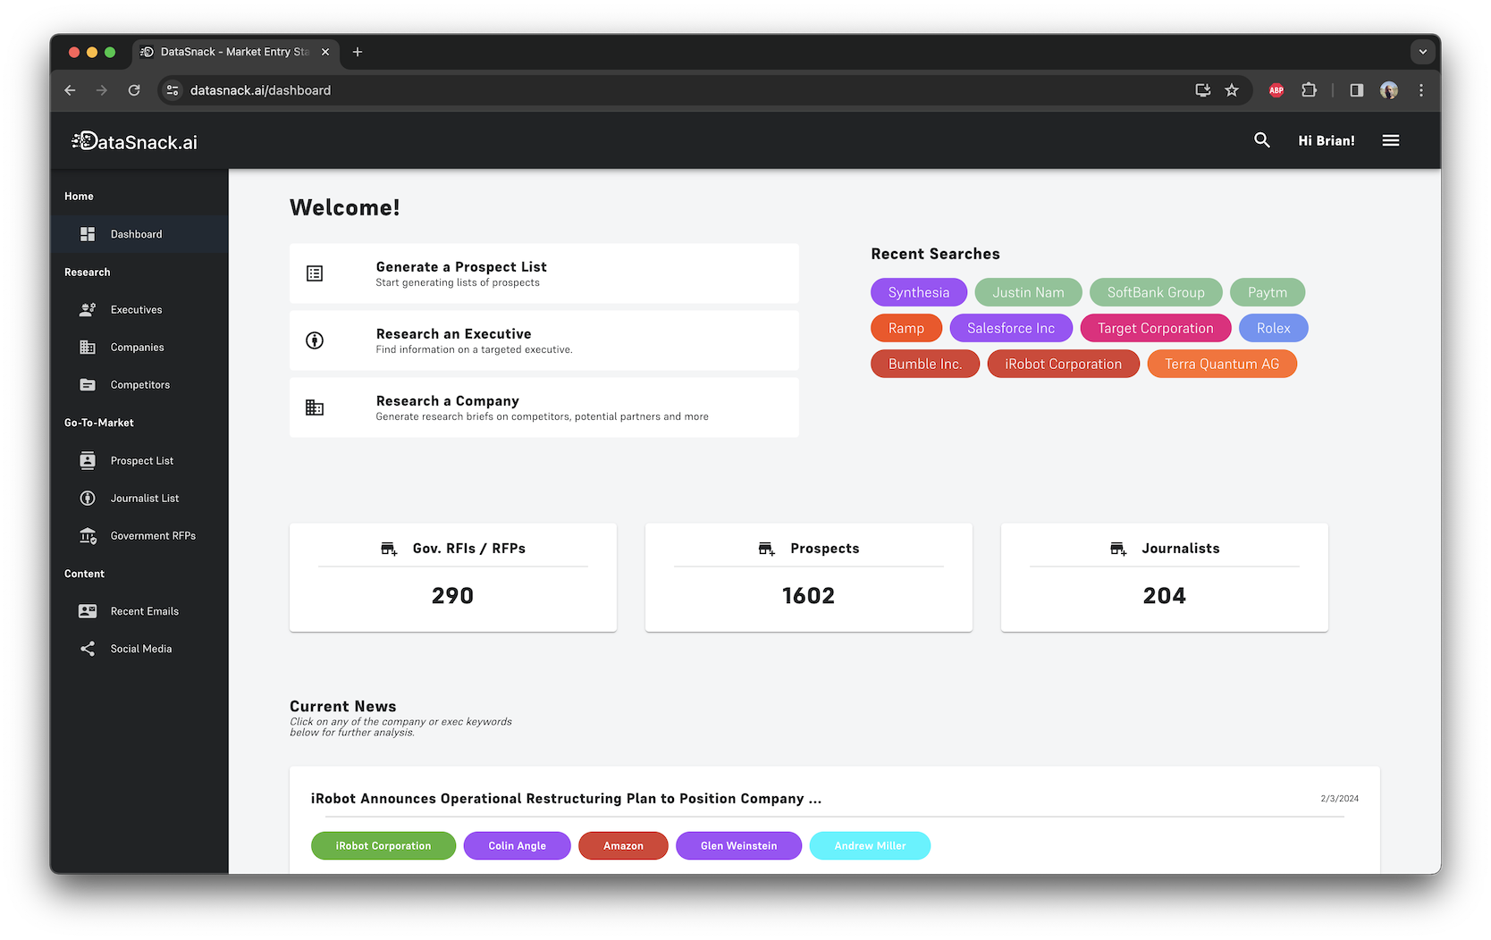Click the Terra Quantum AG search chip
This screenshot has height=940, width=1491.
click(1222, 364)
